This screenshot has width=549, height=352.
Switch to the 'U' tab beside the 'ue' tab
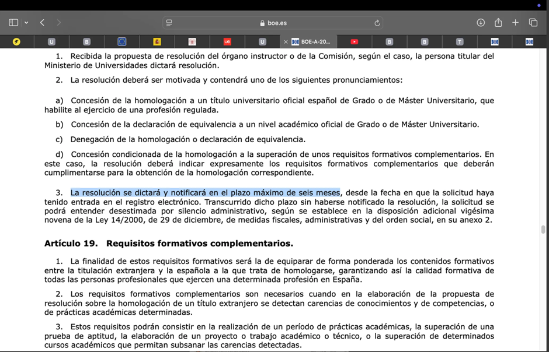point(262,42)
